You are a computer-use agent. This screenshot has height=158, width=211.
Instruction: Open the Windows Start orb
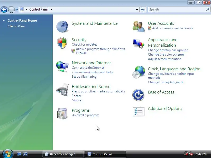[8, 154]
